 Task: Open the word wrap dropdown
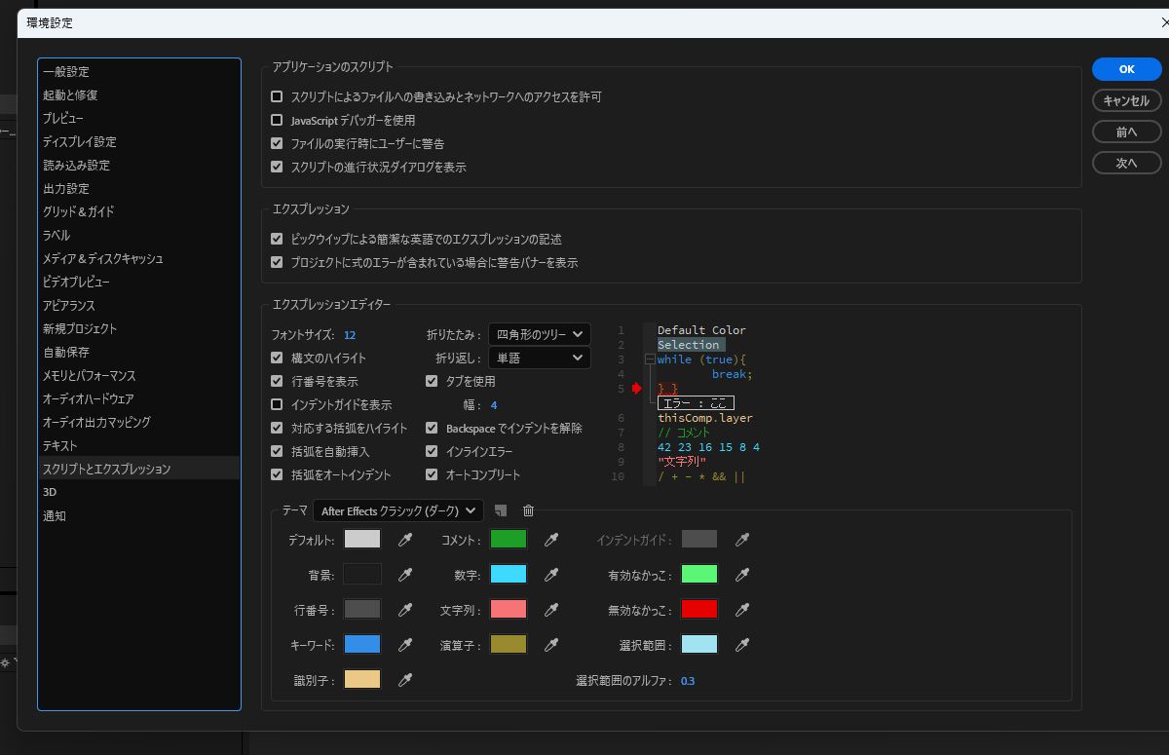point(539,358)
